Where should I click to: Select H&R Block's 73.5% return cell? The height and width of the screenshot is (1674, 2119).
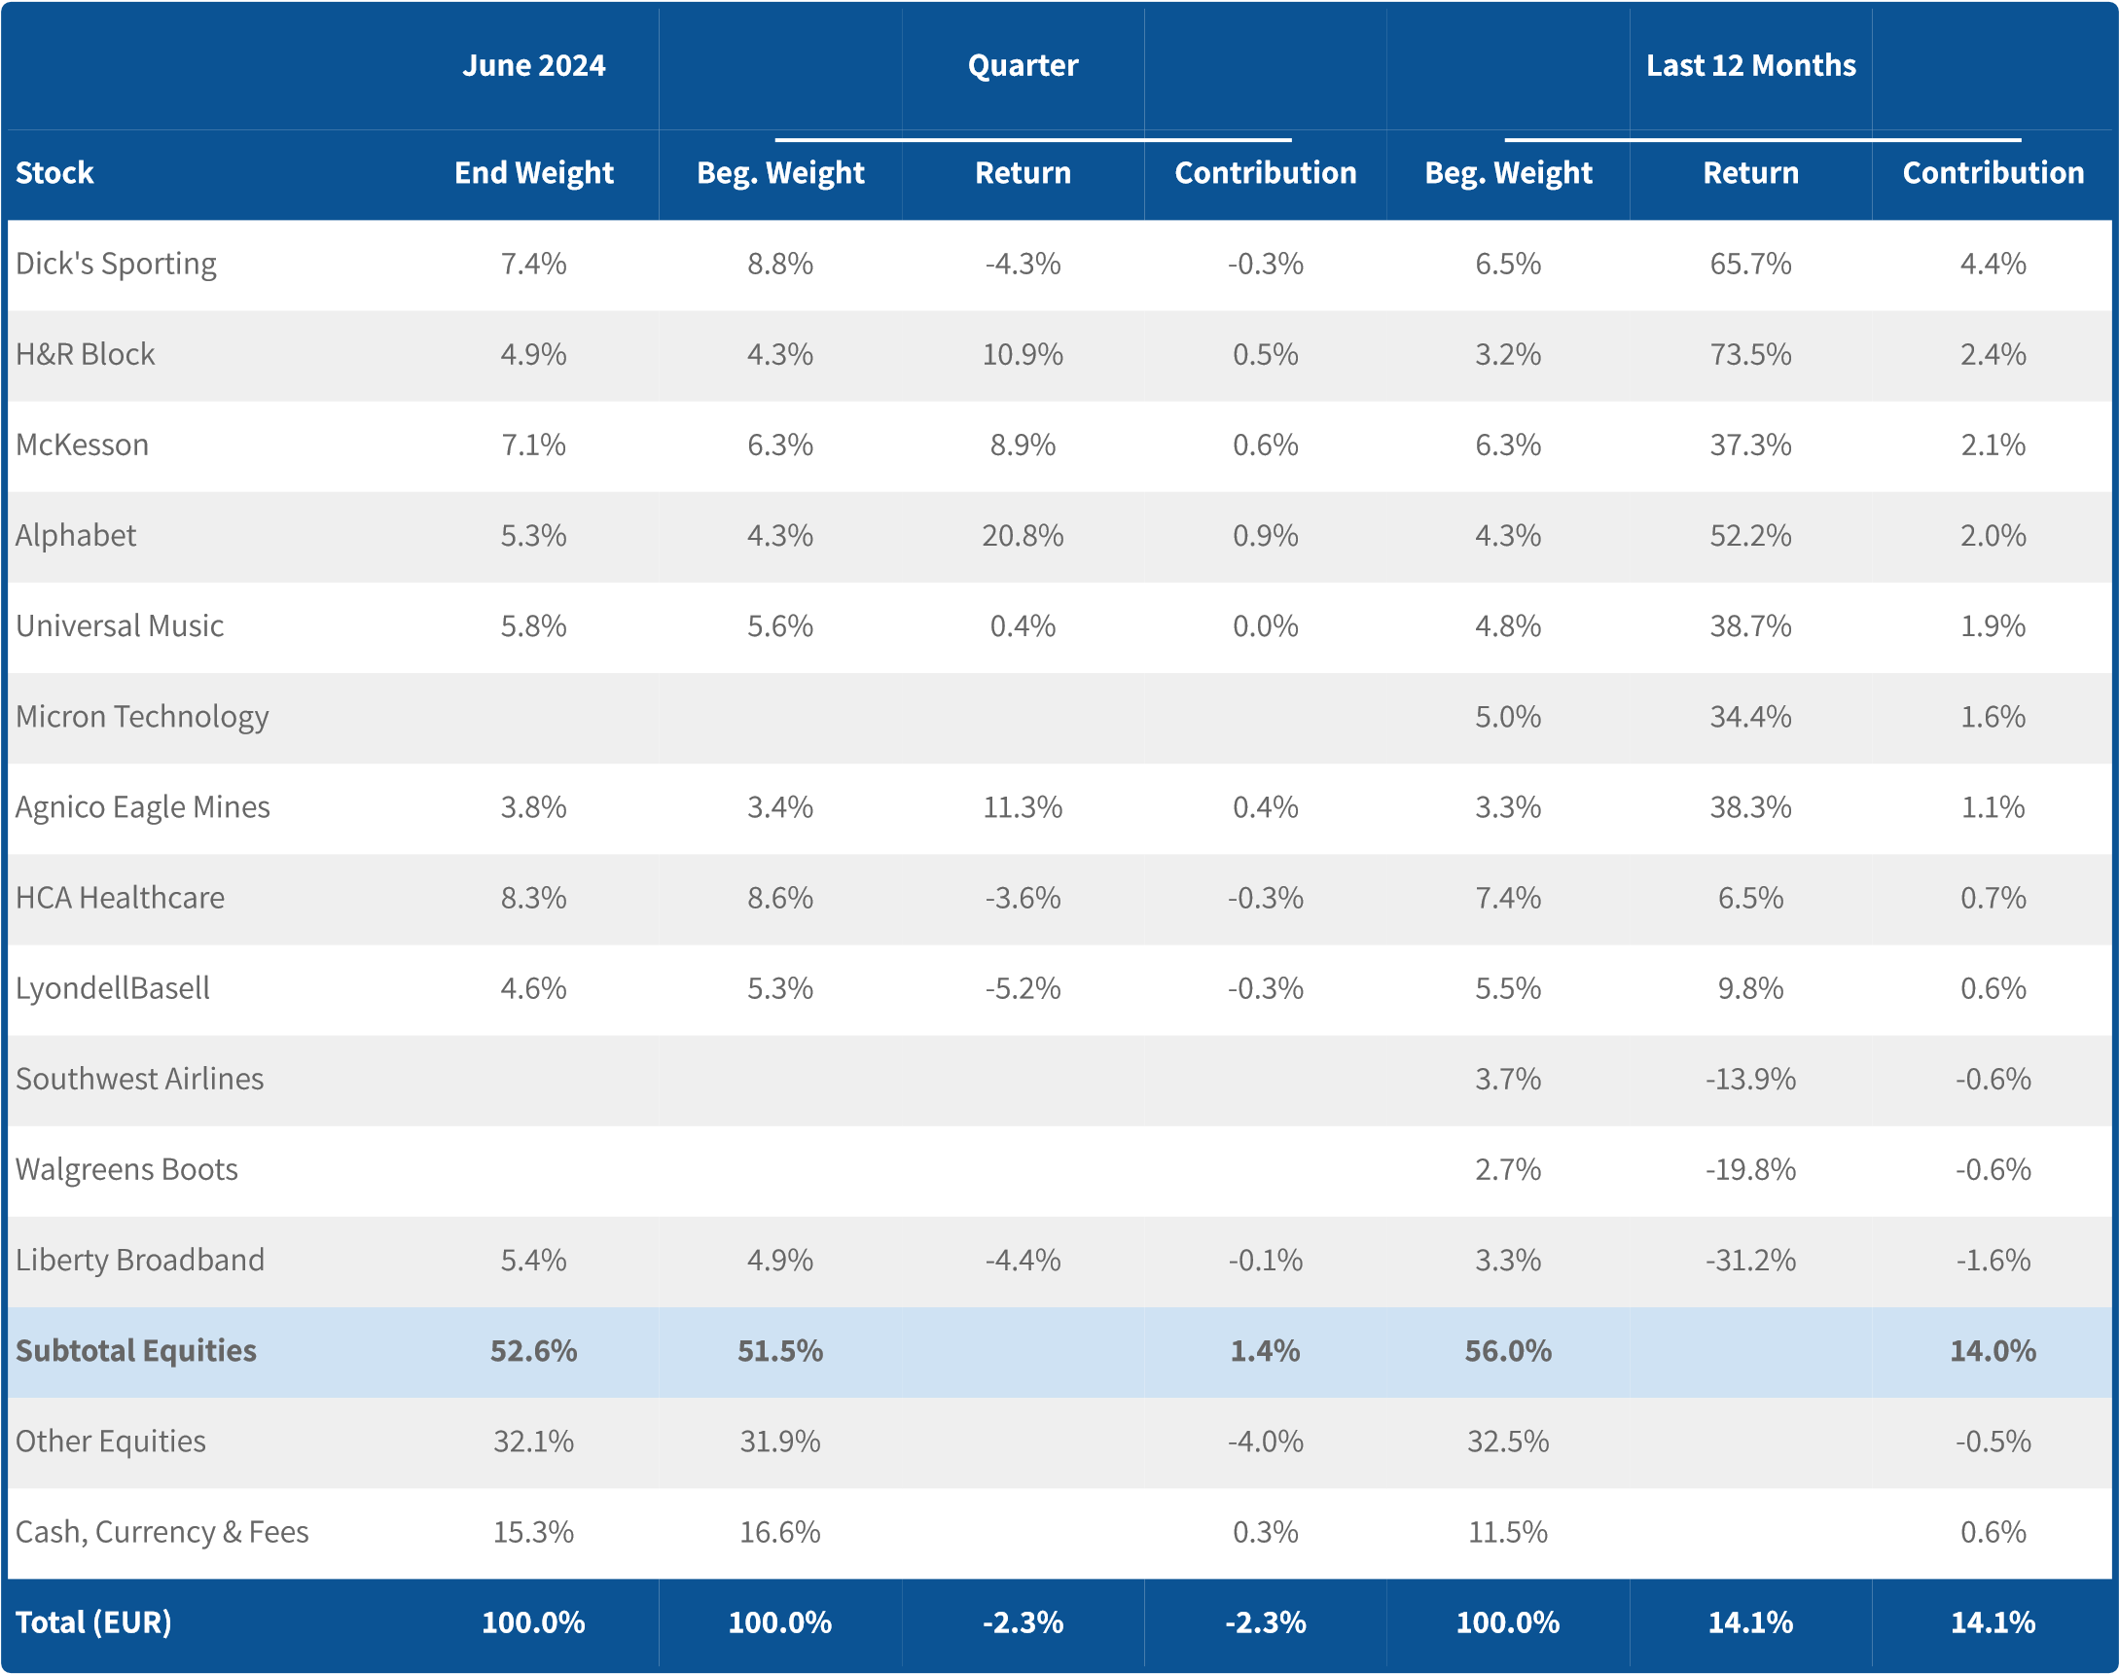point(1750,355)
